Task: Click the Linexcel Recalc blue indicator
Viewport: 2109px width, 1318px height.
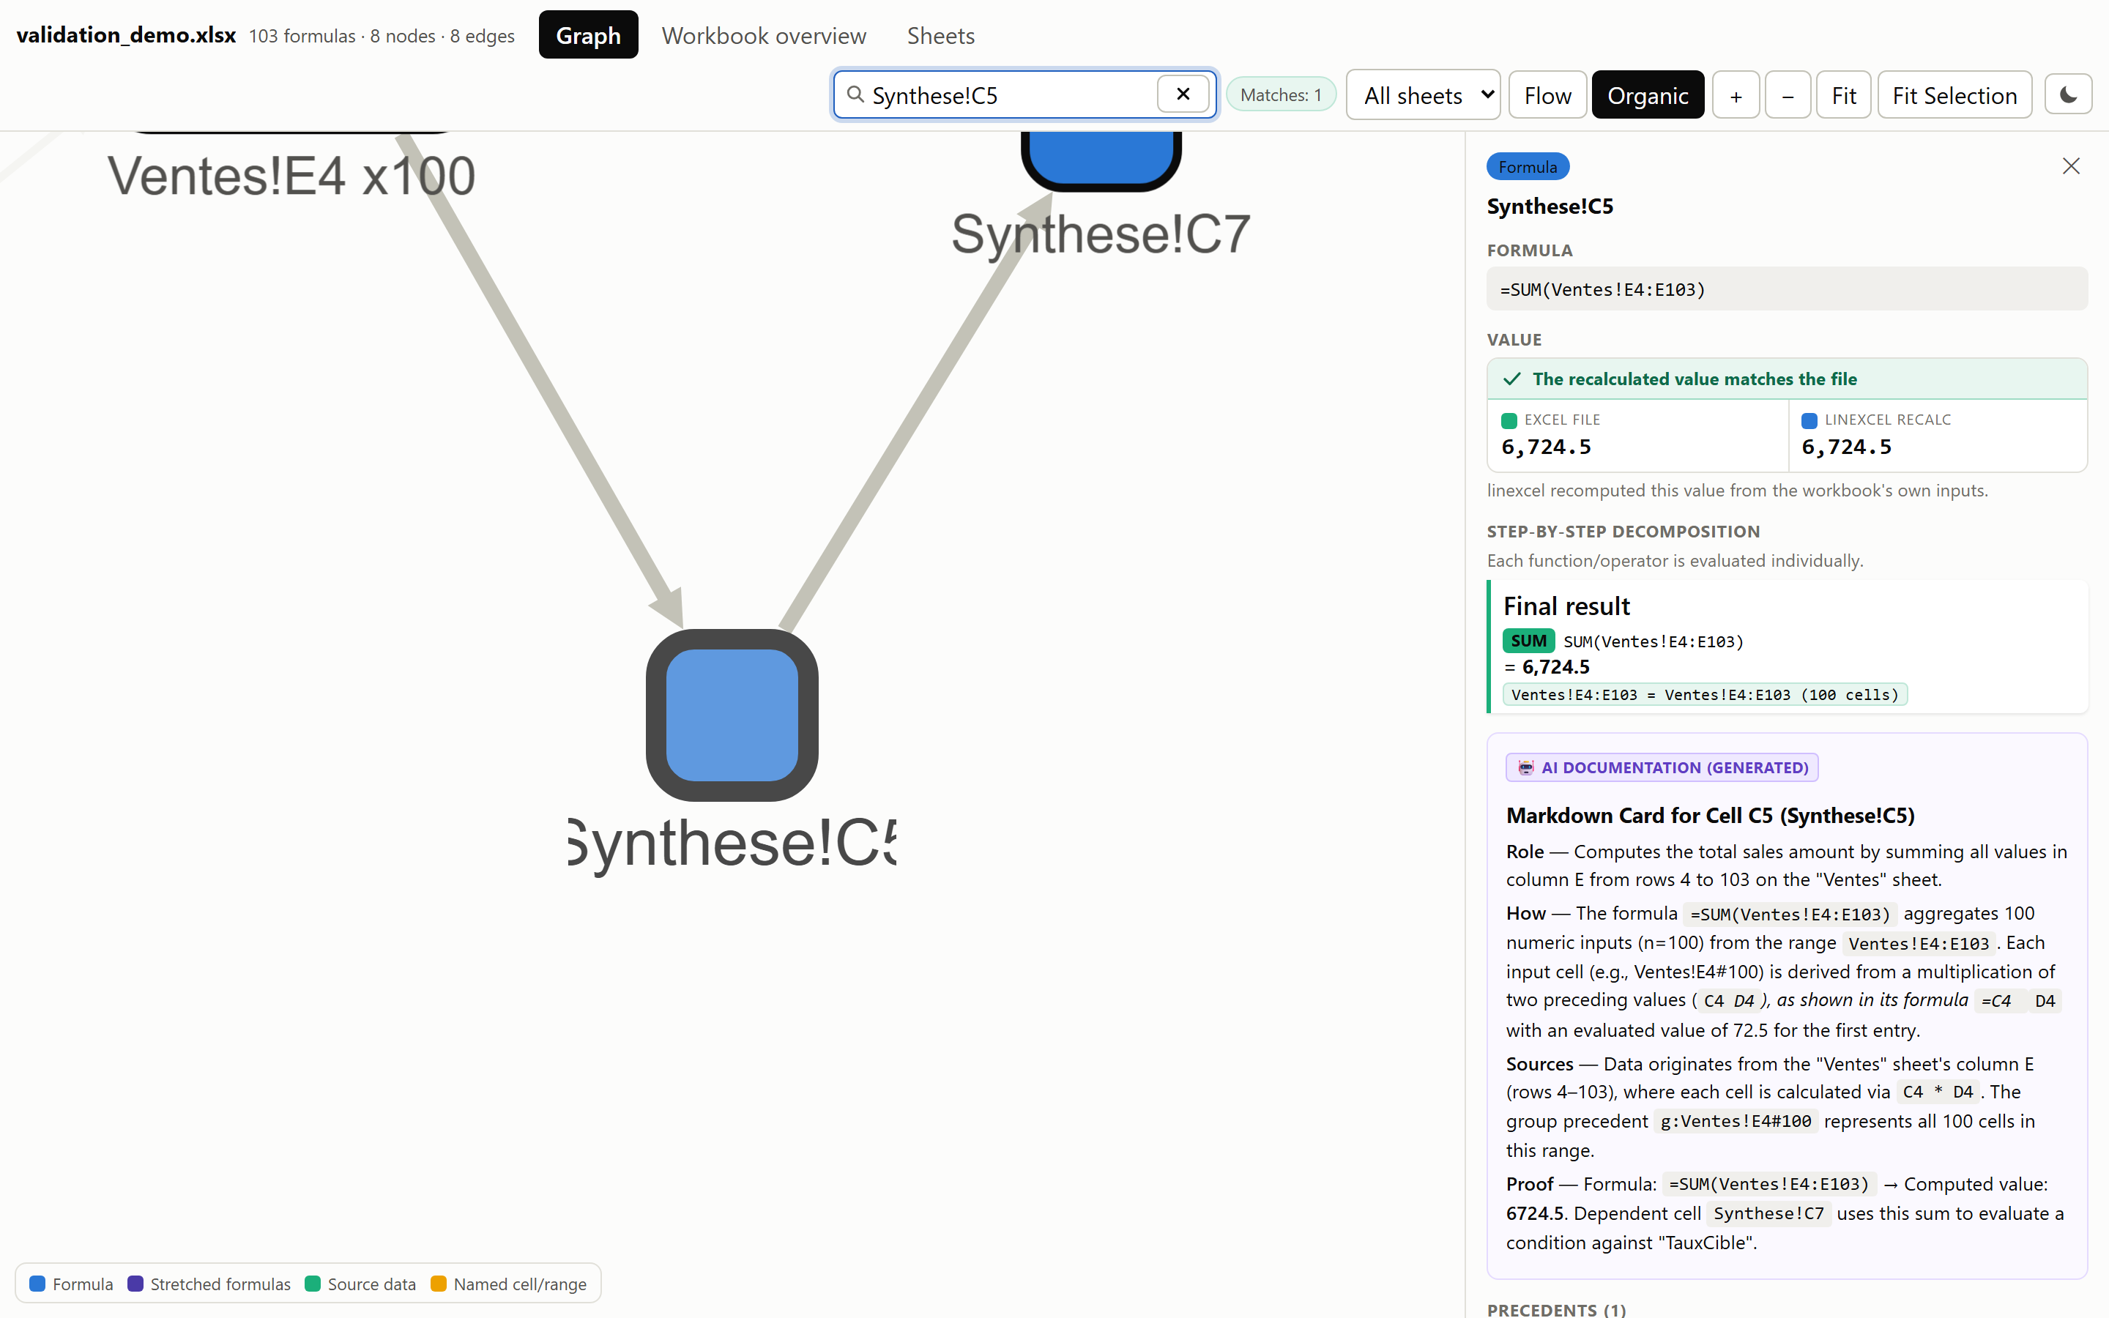Action: [x=1809, y=420]
